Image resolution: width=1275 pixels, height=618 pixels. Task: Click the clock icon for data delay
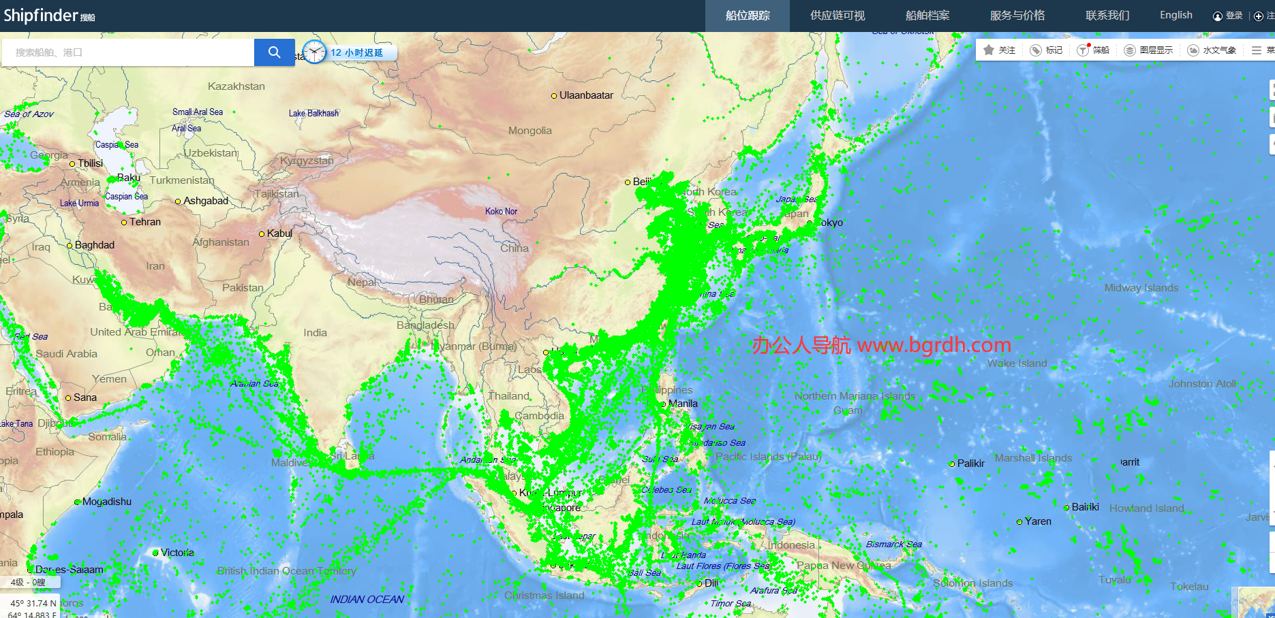pyautogui.click(x=314, y=52)
